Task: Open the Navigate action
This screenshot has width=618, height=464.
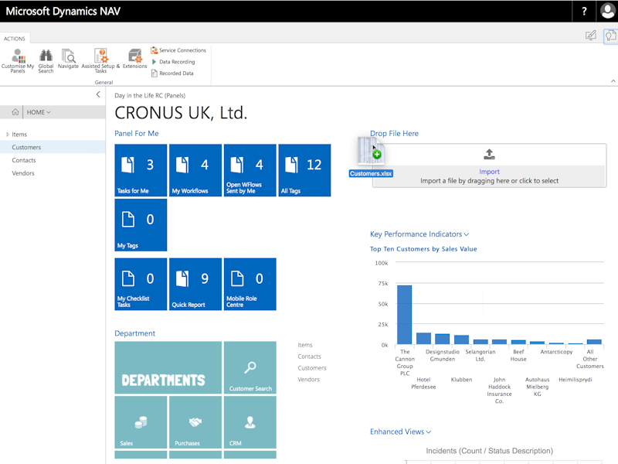Action: coord(68,56)
